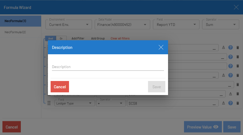Open help icon on the first filter row

coord(231,48)
